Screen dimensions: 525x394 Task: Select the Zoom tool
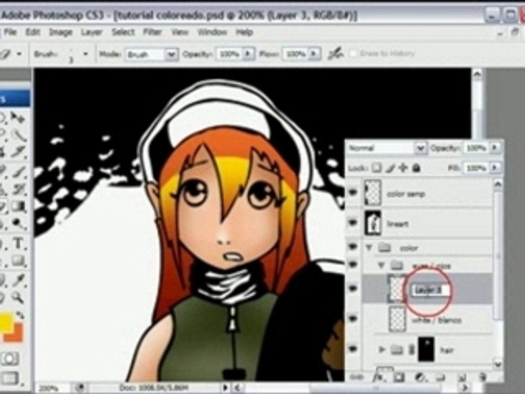pos(19,297)
